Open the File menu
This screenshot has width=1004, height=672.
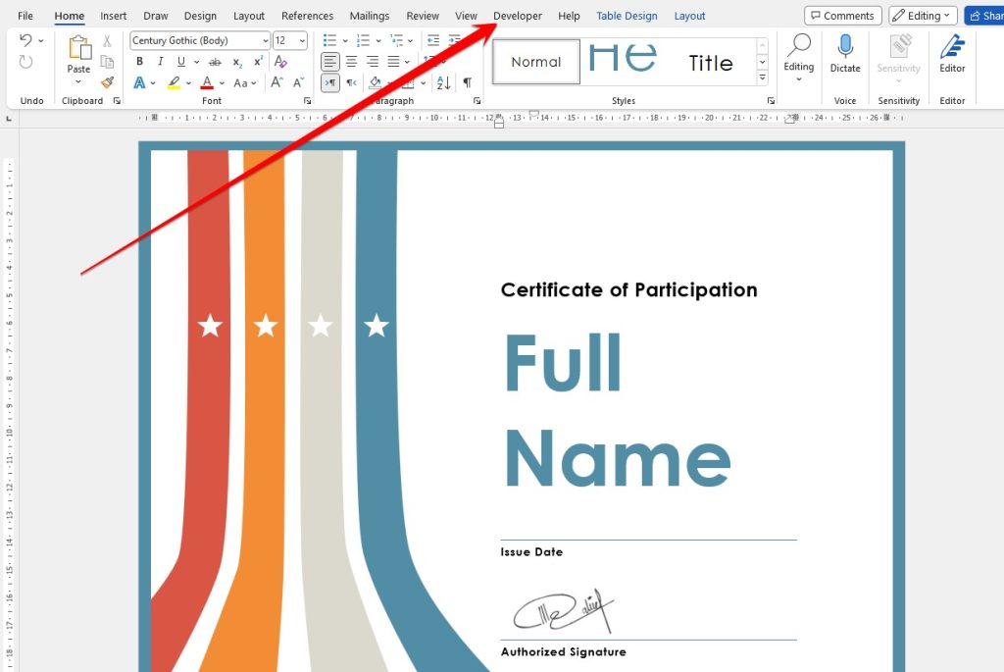25,16
